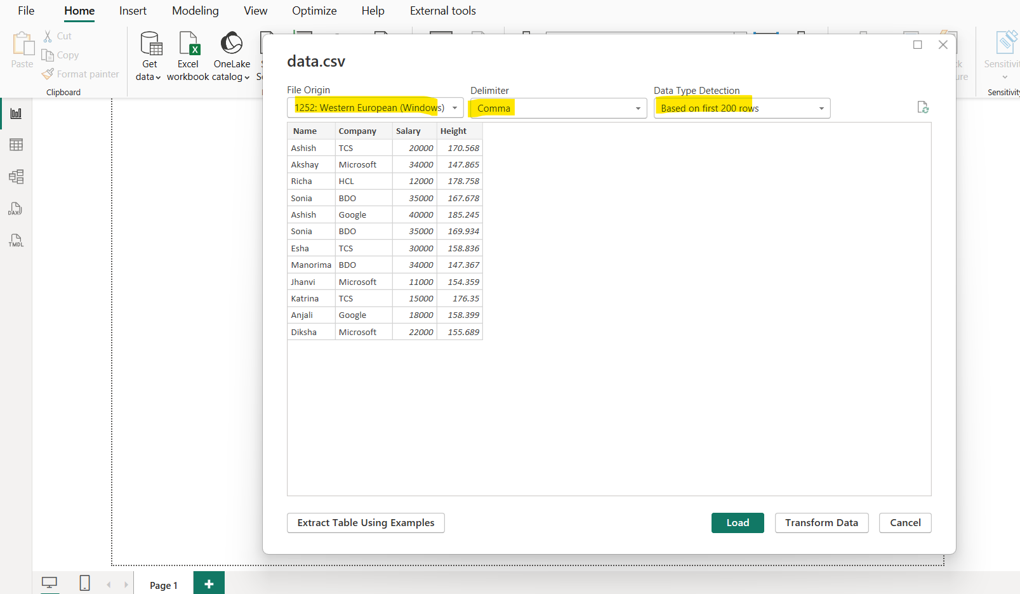Viewport: 1020px width, 594px height.
Task: Open the External tools tab
Action: [442, 11]
